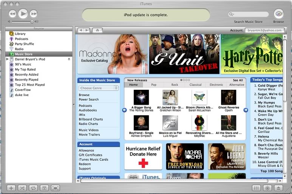Screen dimensions: 292x194
Task: Click the right blue arrow in New Releases
Action: tap(246, 110)
